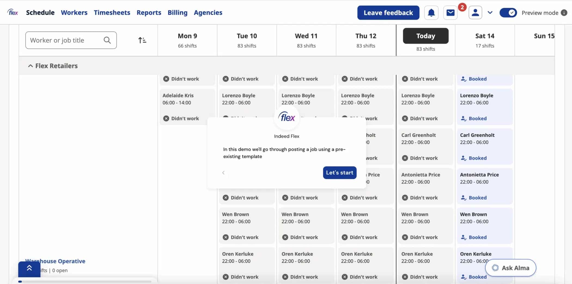This screenshot has width=572, height=284.
Task: Expand the account dropdown arrow
Action: pos(490,13)
